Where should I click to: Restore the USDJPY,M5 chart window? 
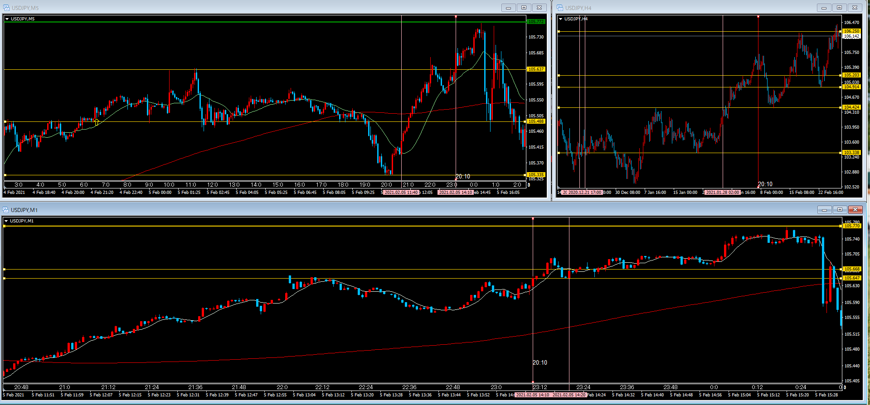[524, 8]
